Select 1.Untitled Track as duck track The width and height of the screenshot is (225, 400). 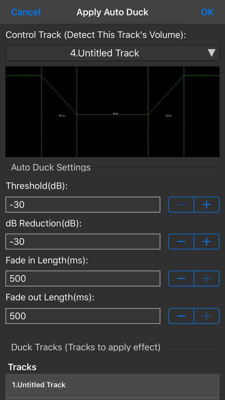tap(113, 385)
